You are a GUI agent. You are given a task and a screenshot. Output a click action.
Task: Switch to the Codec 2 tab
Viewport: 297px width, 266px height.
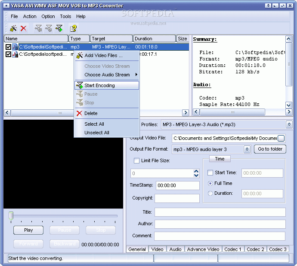[255, 249]
